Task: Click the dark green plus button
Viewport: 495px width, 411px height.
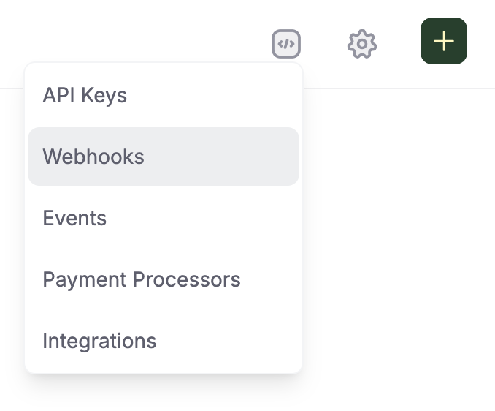Action: pyautogui.click(x=444, y=41)
